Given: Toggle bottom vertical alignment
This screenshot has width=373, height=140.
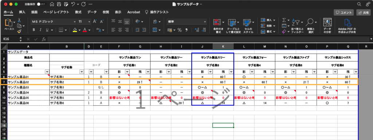Looking at the screenshot, I should click(127, 22).
